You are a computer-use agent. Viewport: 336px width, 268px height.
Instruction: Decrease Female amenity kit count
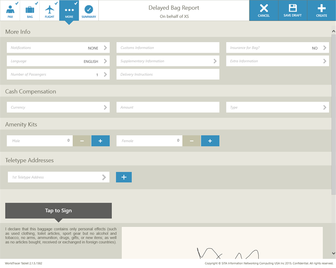(192, 141)
